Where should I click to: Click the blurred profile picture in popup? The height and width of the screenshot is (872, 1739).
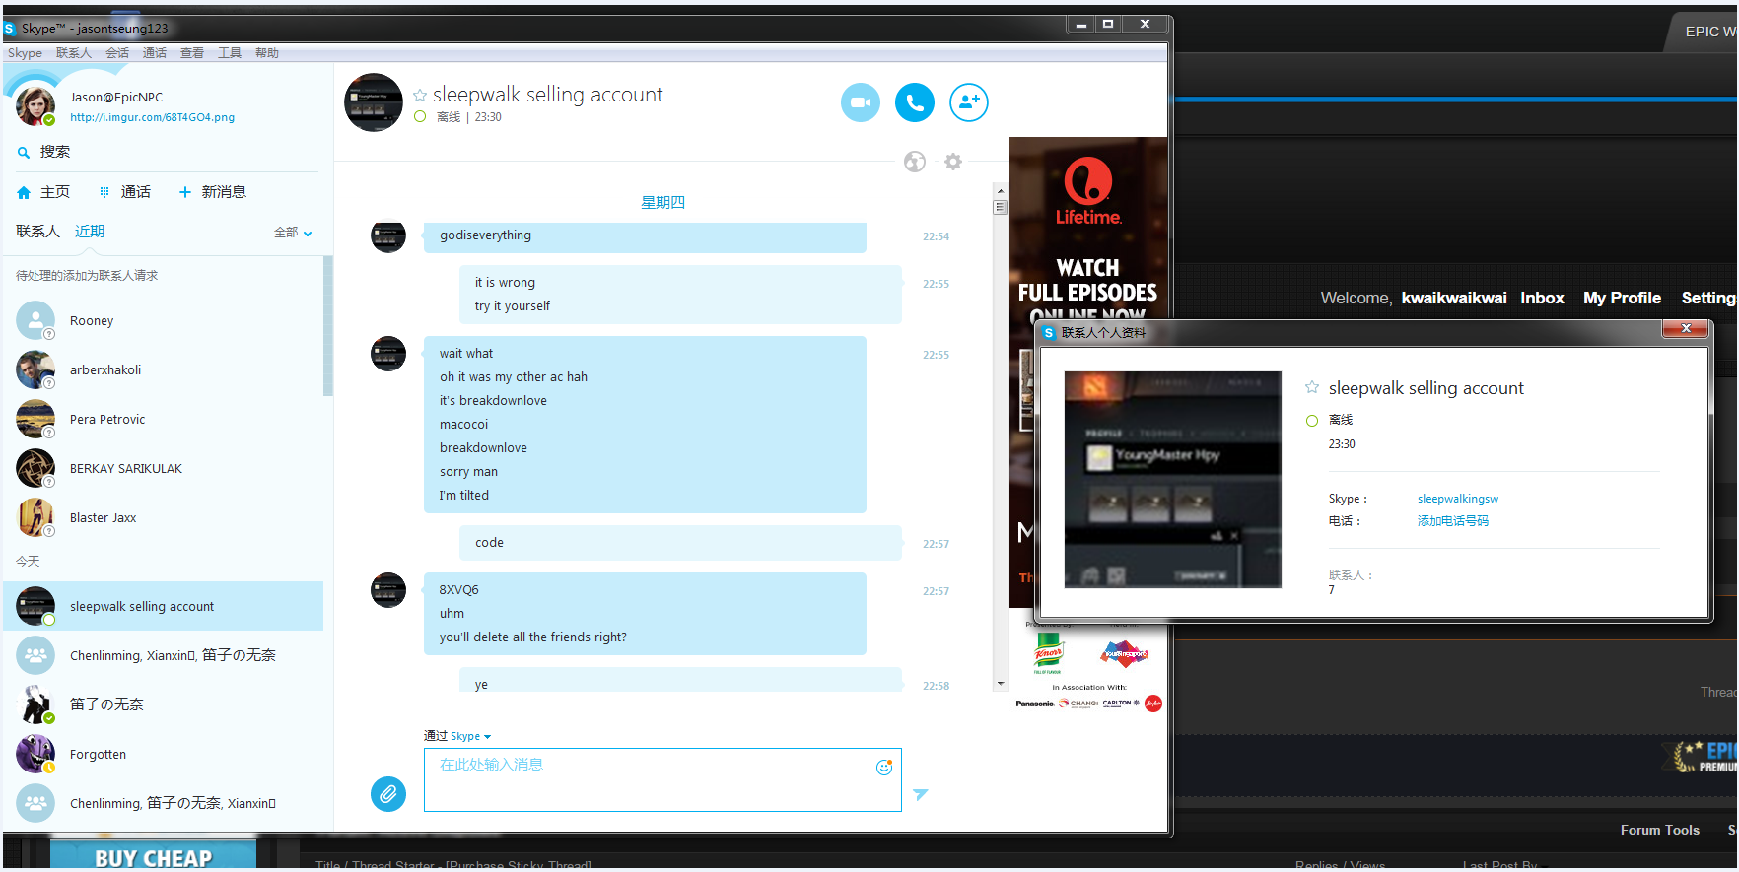[1173, 480]
